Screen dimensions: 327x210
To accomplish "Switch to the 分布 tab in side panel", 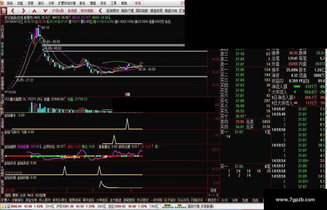I will coord(235,200).
